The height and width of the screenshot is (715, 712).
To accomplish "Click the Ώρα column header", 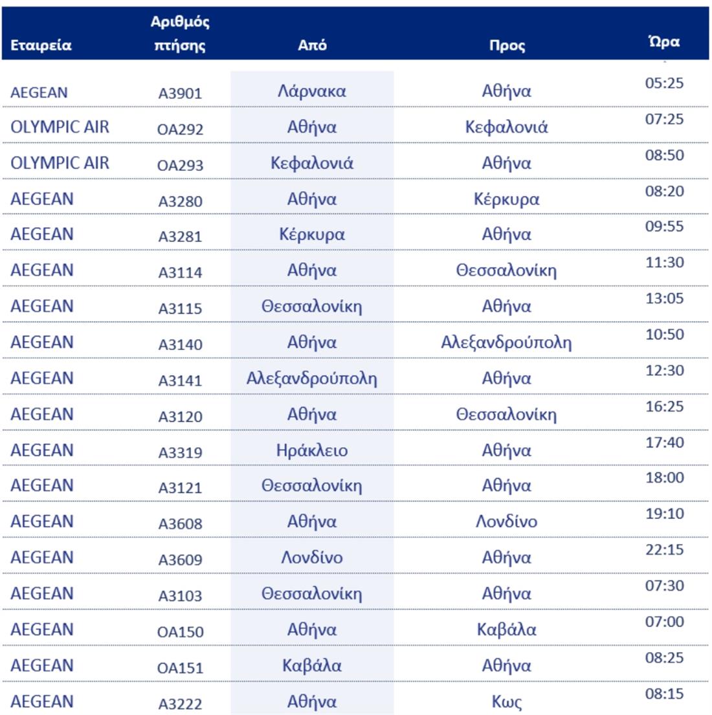I will [664, 42].
